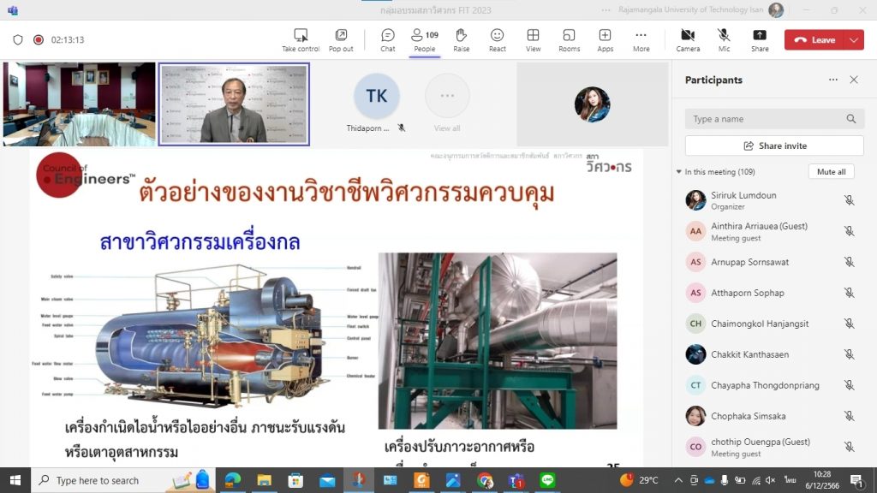This screenshot has height=493, width=877.
Task: Toggle mic for Siriruk Lumdoun
Action: click(849, 200)
